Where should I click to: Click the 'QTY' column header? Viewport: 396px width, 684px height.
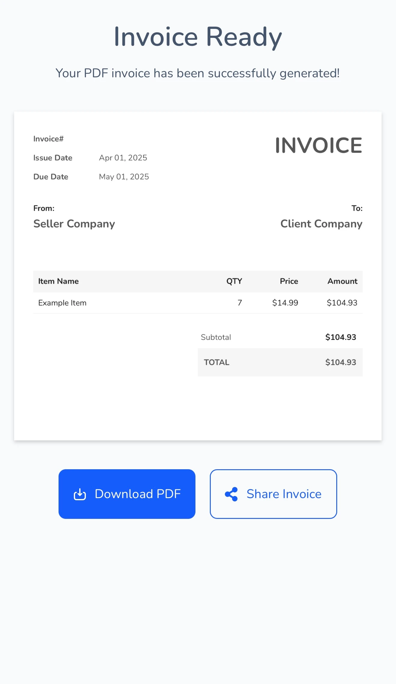tap(234, 281)
